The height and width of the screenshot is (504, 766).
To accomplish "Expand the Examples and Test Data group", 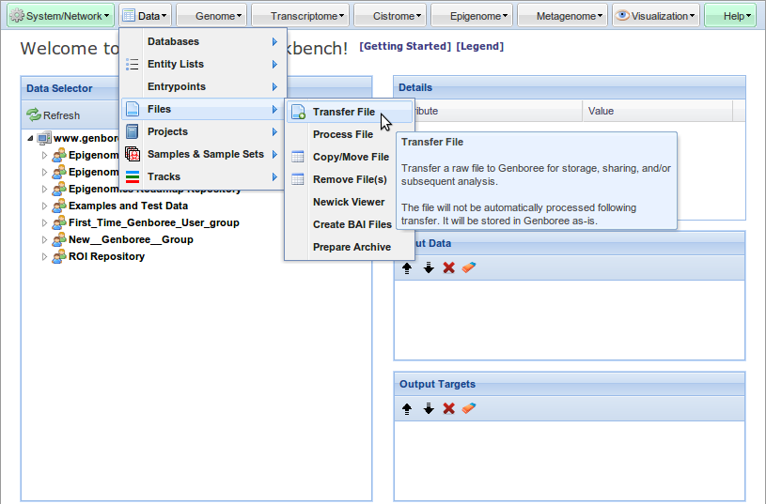I will [44, 206].
